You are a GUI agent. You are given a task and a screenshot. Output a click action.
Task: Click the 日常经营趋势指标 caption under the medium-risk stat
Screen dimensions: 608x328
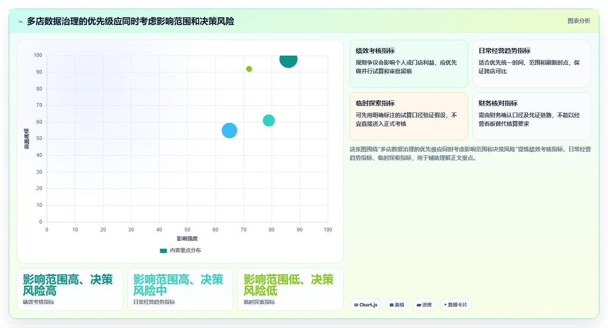(154, 302)
